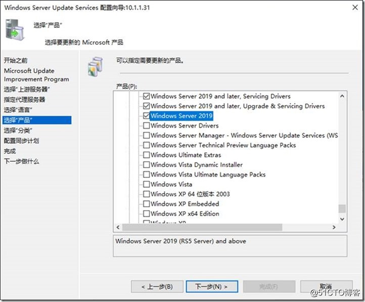Check Windows XP 64 位版本 2003 checkbox
This screenshot has height=302, width=365.
(146, 194)
